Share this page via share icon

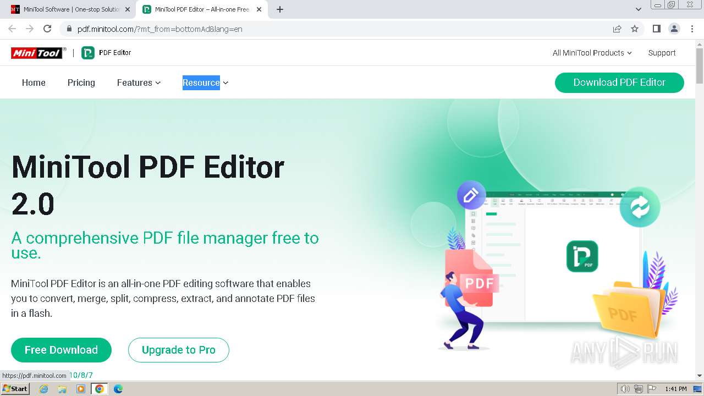coord(617,29)
